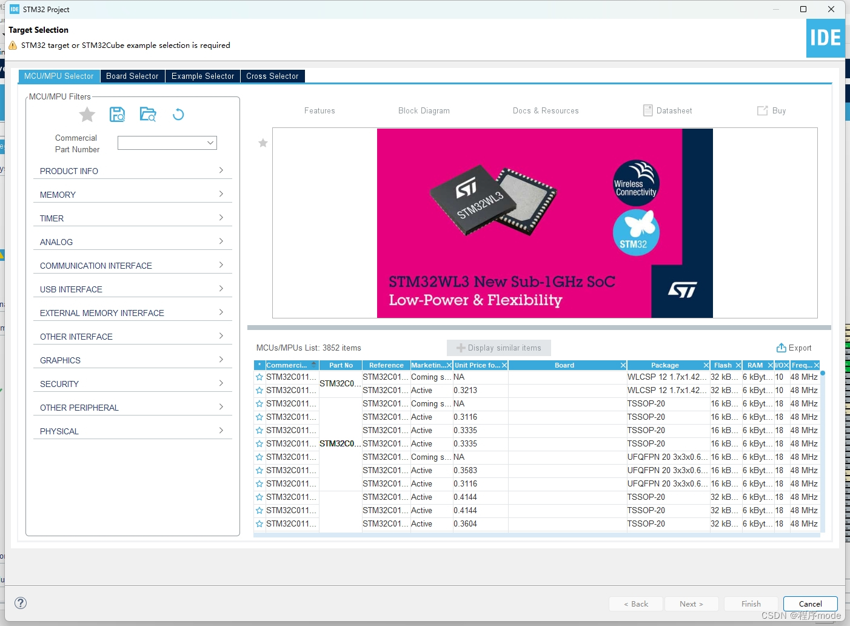Show favorite MCUs star filter icon
850x626 pixels.
[87, 114]
